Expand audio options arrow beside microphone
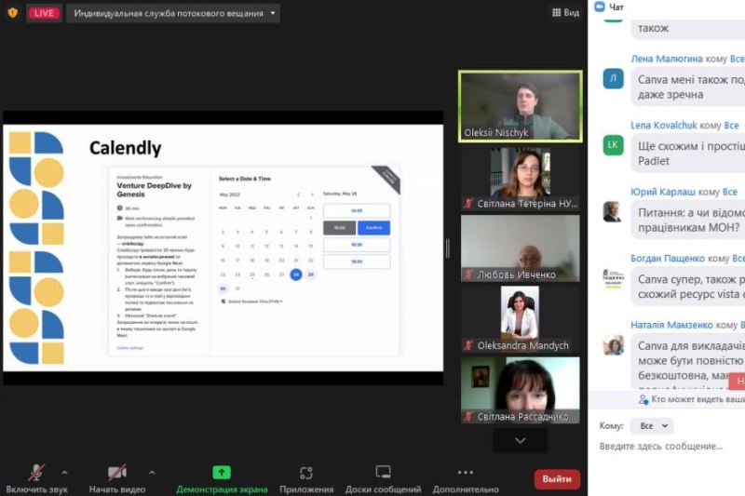Viewport: 745px width, 496px height. [64, 473]
